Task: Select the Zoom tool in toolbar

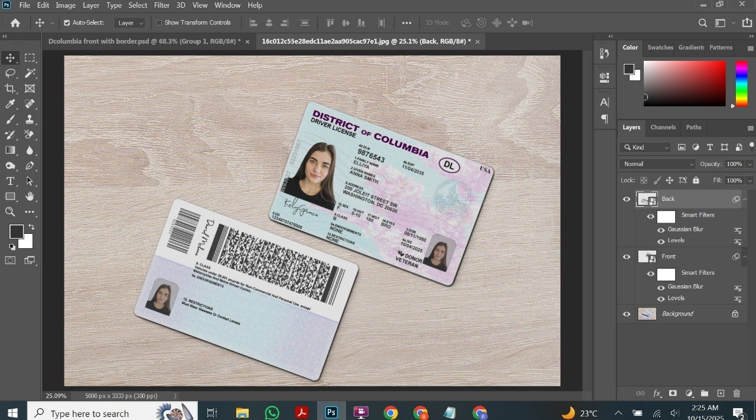Action: click(x=10, y=211)
